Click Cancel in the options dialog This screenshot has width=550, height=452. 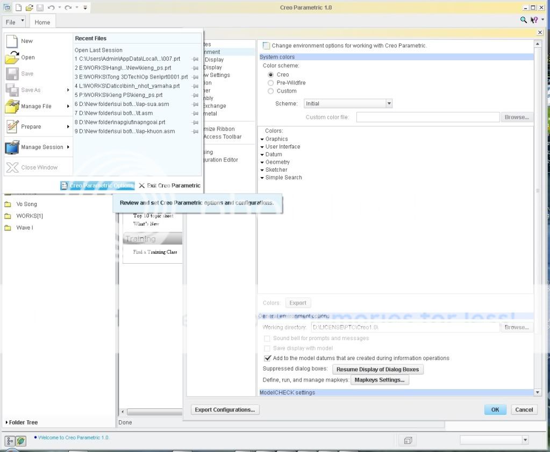524,410
